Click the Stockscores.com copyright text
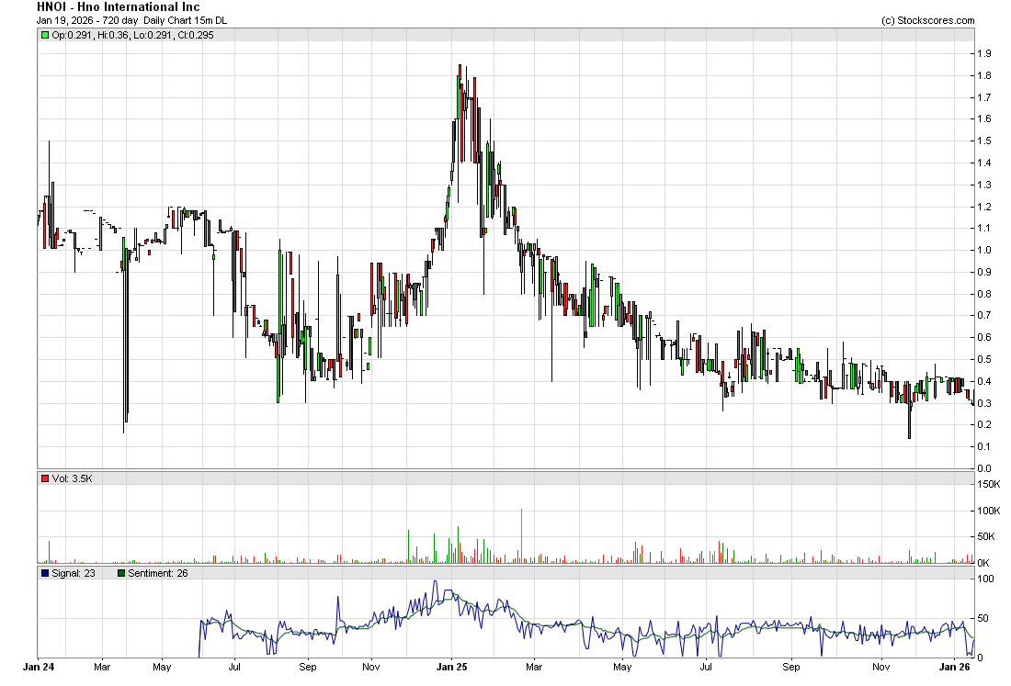Viewport: 1011px width, 686px height. [x=927, y=19]
